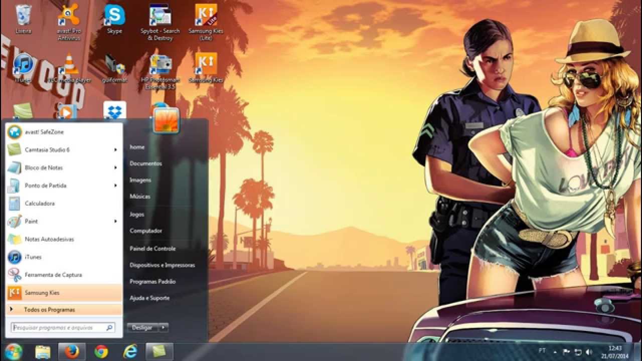The height and width of the screenshot is (361, 642).
Task: Expand Bloco de Notas jump list arrow
Action: [115, 167]
